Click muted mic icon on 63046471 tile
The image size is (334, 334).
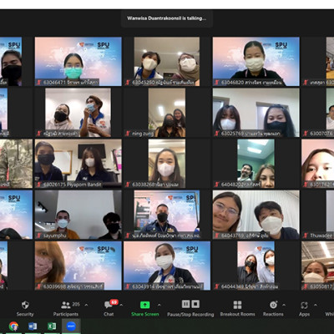38,83
